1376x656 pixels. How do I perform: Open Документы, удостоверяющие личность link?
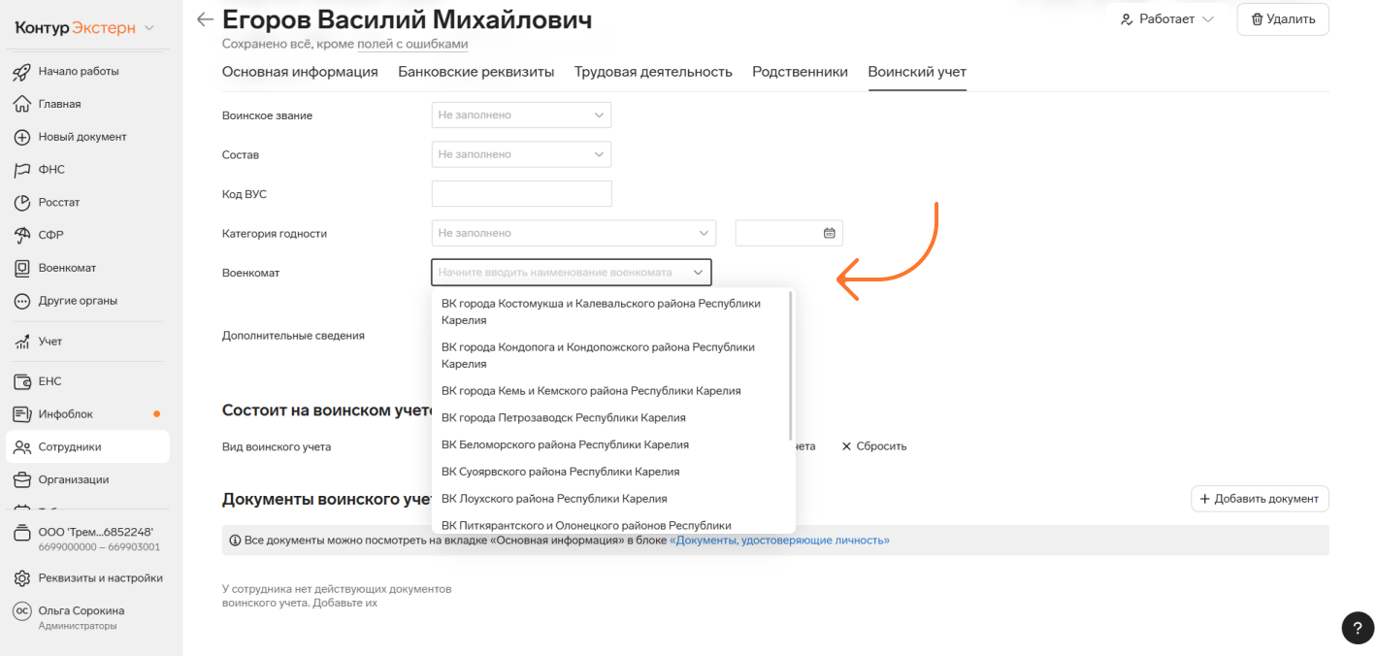pyautogui.click(x=779, y=541)
